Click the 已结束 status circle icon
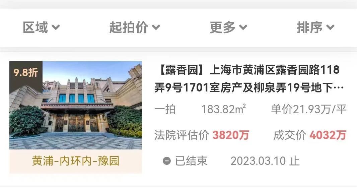 pos(167,161)
